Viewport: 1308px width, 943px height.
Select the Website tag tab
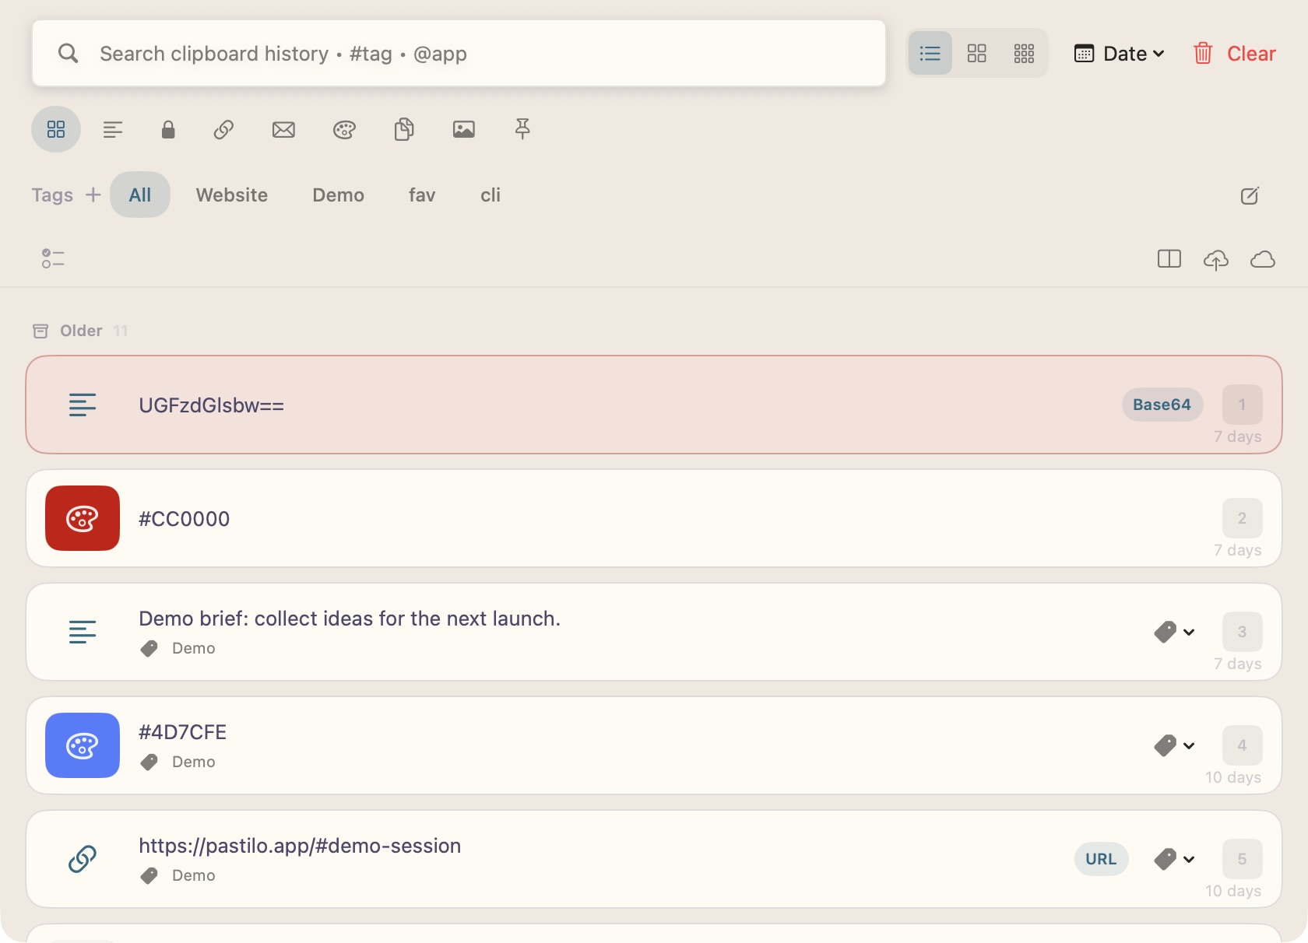pyautogui.click(x=232, y=195)
